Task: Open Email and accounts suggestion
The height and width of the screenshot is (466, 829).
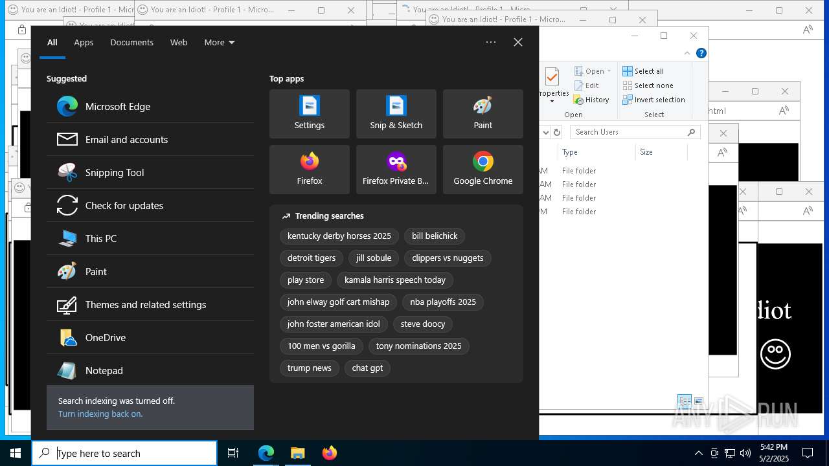Action: click(150, 139)
